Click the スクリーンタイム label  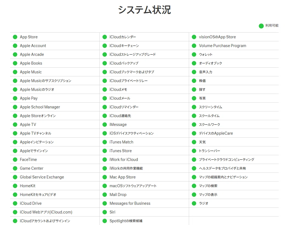coord(210,107)
